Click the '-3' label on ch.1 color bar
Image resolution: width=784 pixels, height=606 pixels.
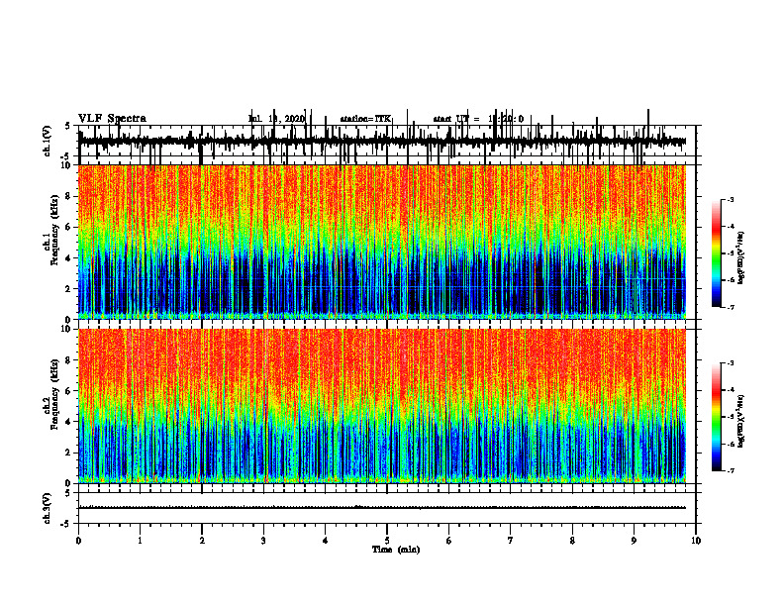[x=730, y=199]
